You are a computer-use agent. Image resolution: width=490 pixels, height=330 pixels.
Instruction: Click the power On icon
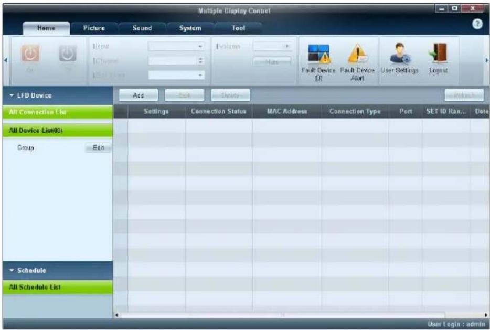[30, 54]
